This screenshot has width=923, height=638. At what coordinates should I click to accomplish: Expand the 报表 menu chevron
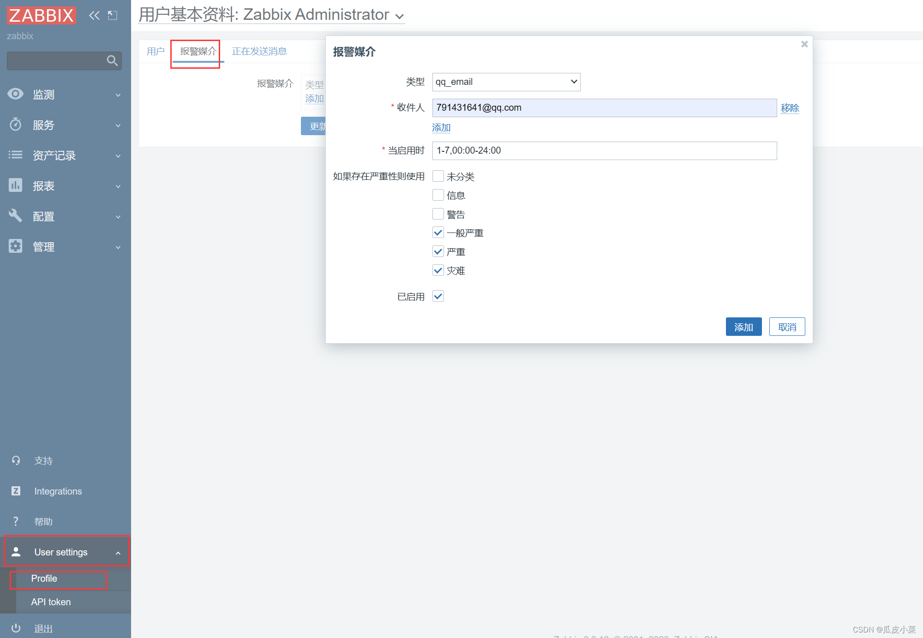118,186
